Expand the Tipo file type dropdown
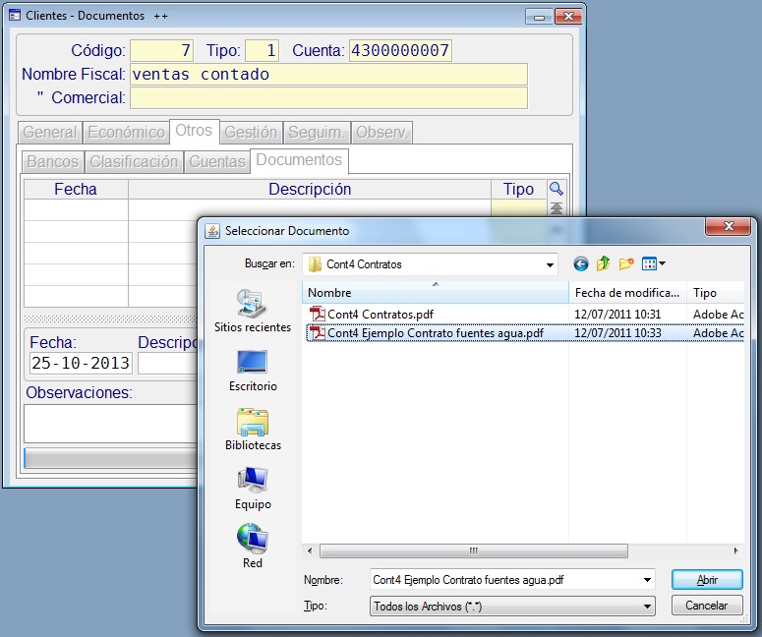 coord(646,607)
